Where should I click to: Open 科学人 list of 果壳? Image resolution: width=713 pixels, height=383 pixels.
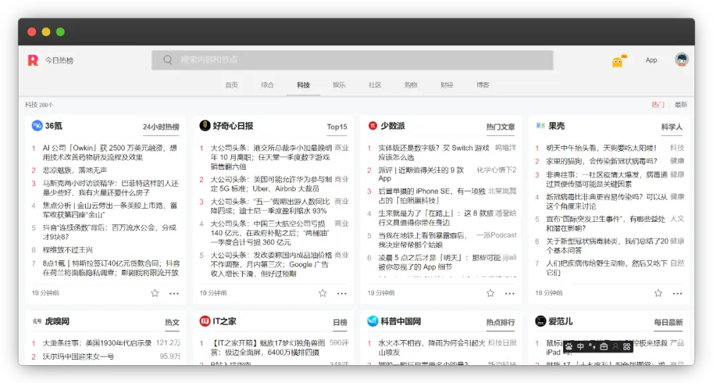pos(672,127)
